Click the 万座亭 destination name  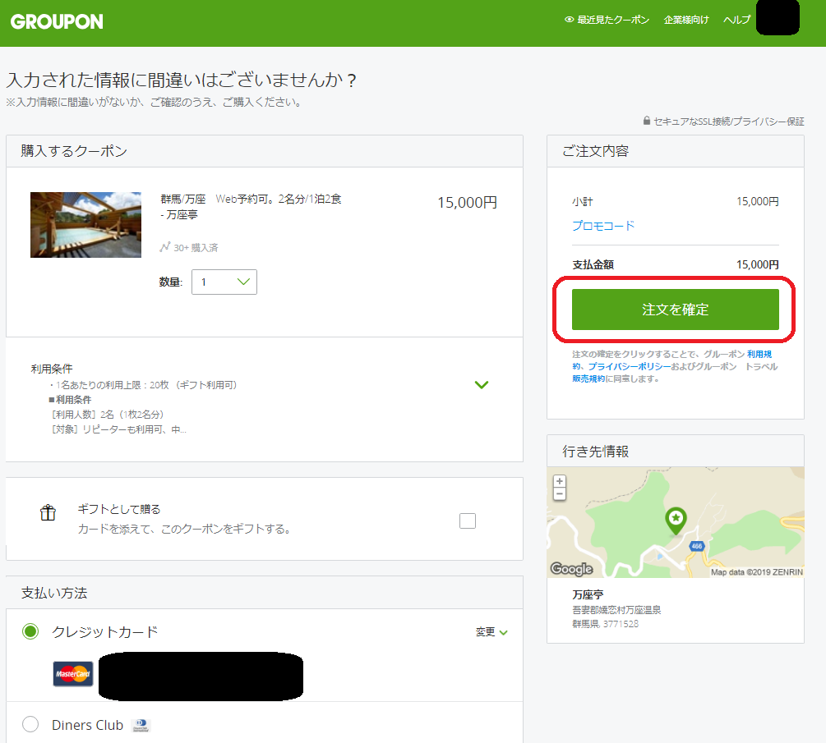coord(588,594)
